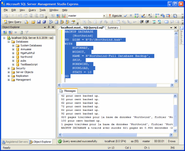The image size is (185, 151).
Task: Click the Increase Indent icon
Action: pyautogui.click(x=147, y=22)
